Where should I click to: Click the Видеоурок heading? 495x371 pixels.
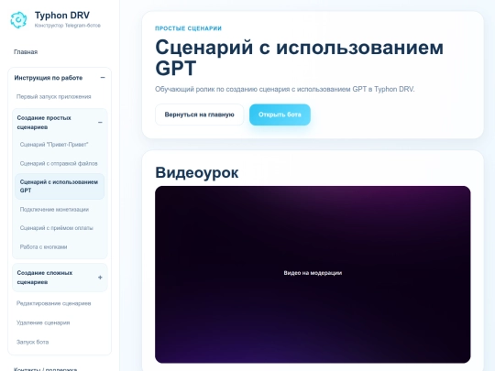pos(197,172)
